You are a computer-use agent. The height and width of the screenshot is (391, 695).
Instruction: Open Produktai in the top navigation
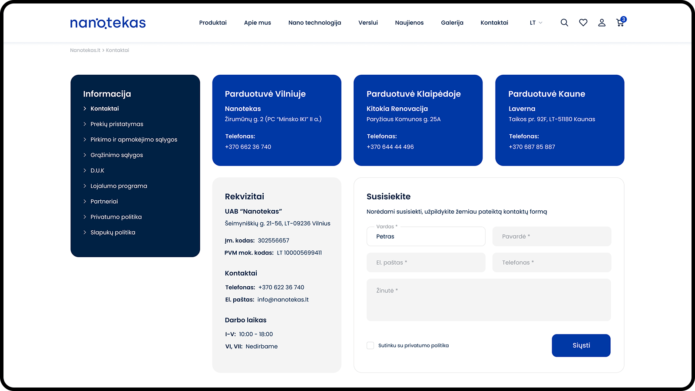tap(213, 23)
